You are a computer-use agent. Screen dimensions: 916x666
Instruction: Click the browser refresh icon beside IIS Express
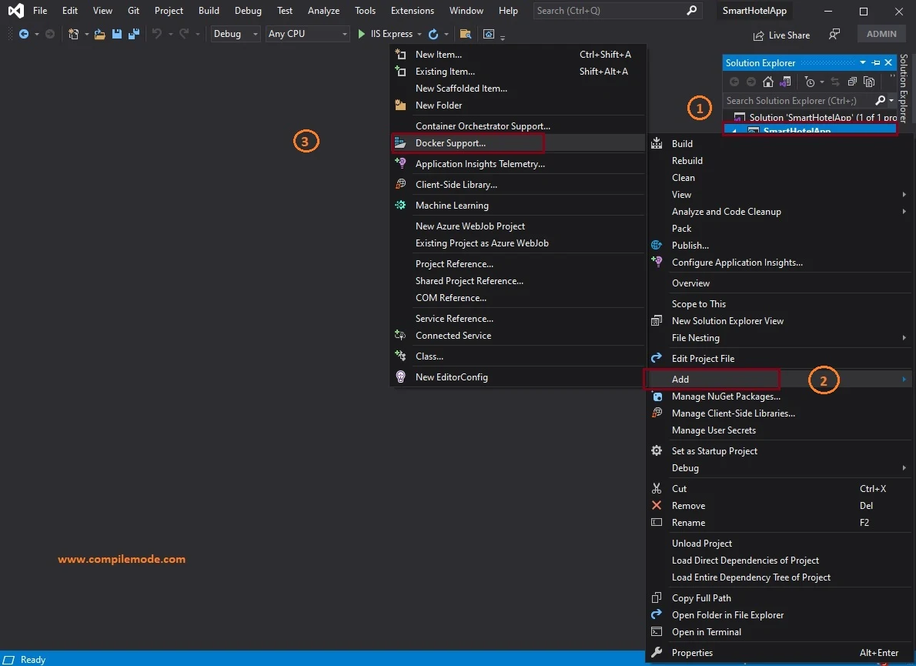(x=433, y=34)
